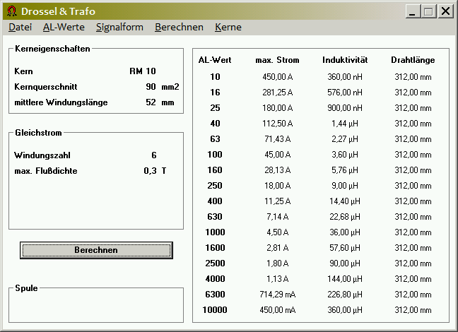Screen dimensions: 458x332
Task: Maximize the Drossel & Trafo window
Action: 428,11
